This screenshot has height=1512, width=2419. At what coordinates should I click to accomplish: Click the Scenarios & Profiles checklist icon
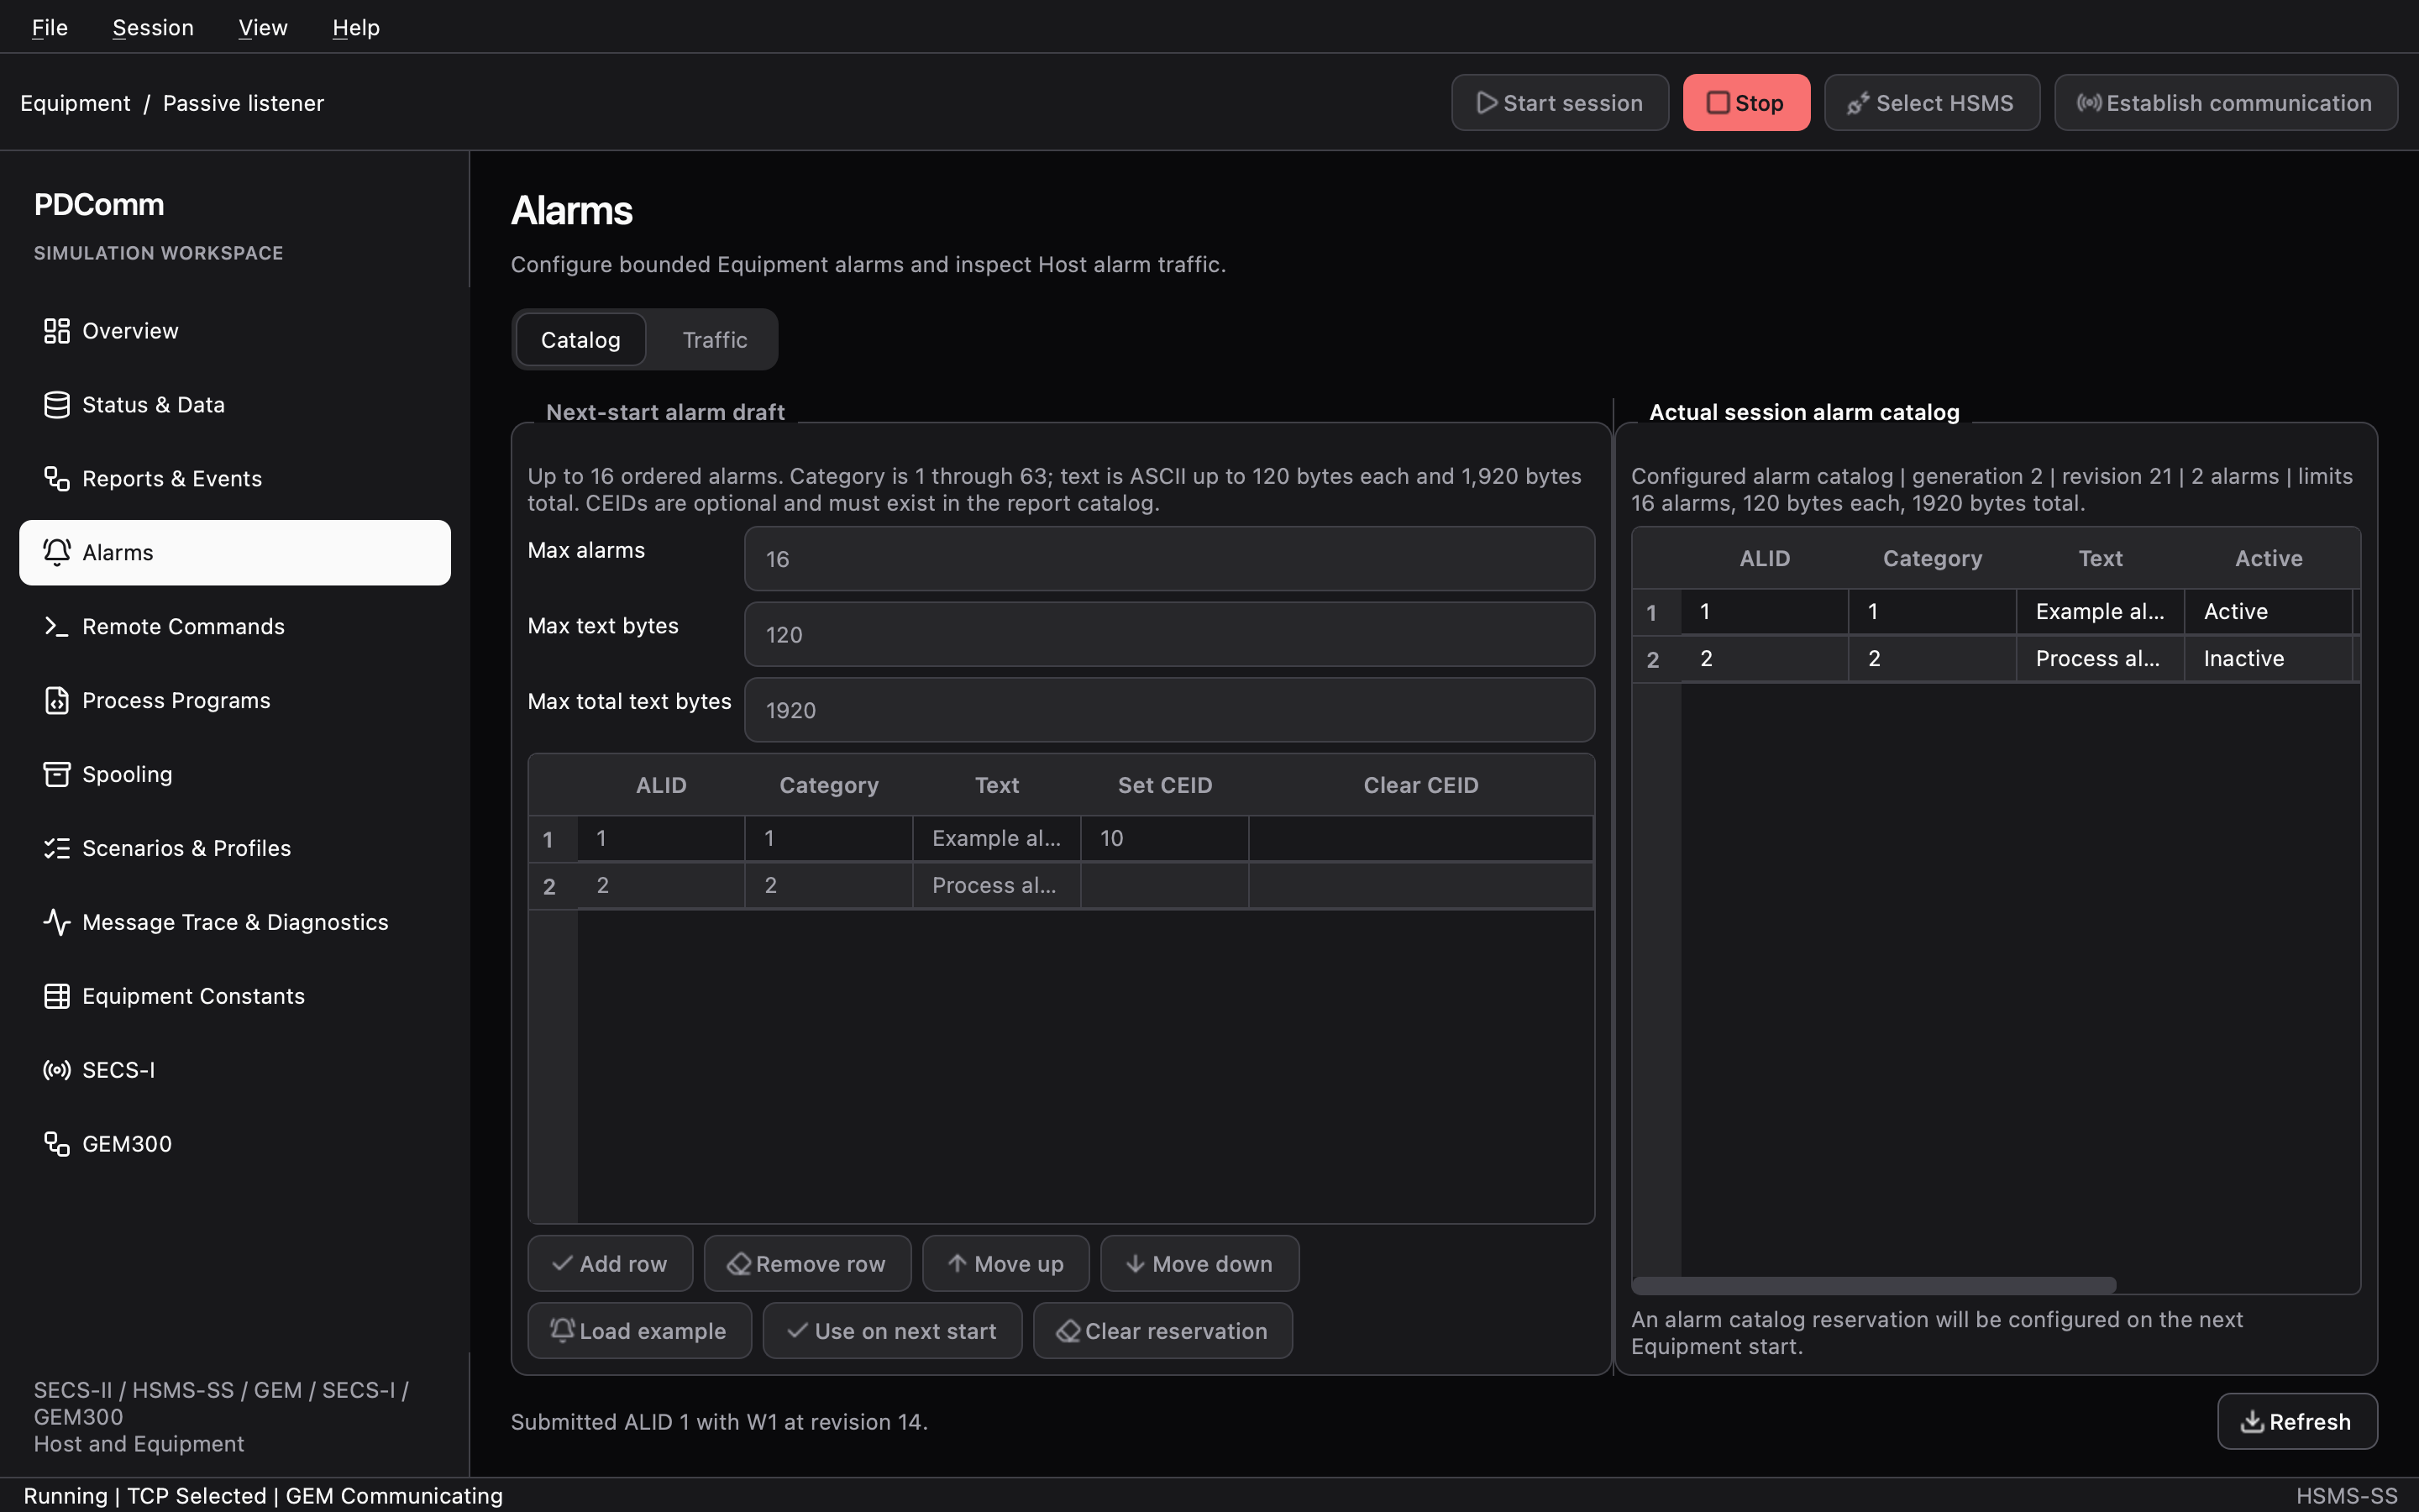[x=57, y=849]
